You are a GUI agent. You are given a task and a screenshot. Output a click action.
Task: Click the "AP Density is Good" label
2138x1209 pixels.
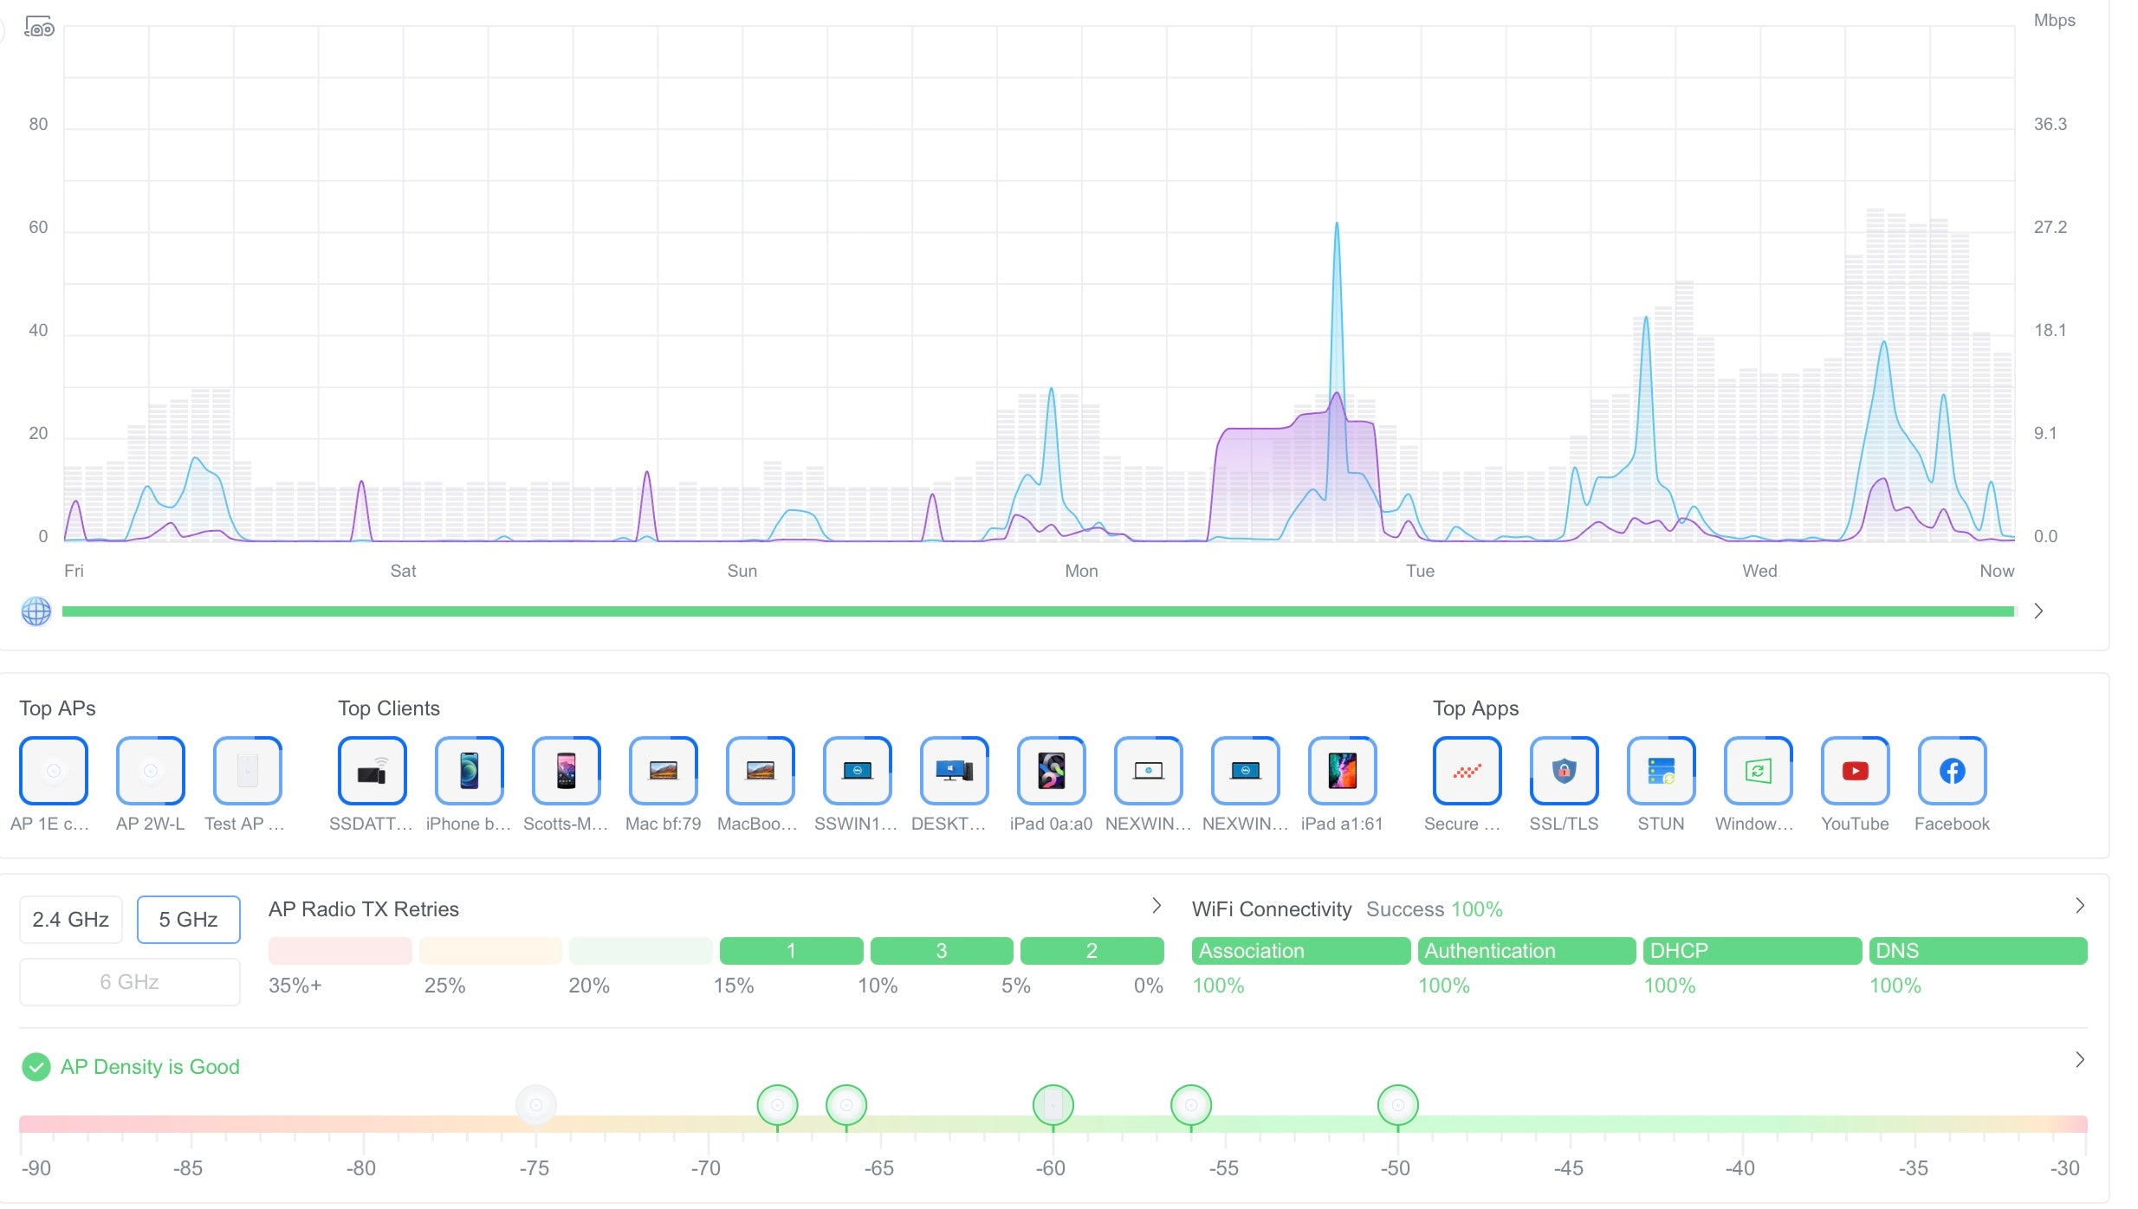[x=150, y=1066]
